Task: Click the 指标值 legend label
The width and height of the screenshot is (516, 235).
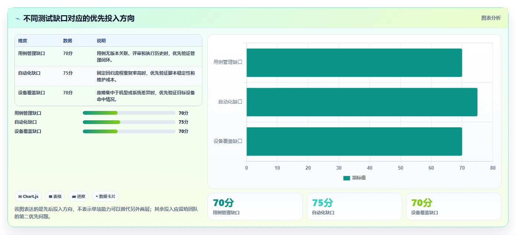Action: click(x=359, y=178)
